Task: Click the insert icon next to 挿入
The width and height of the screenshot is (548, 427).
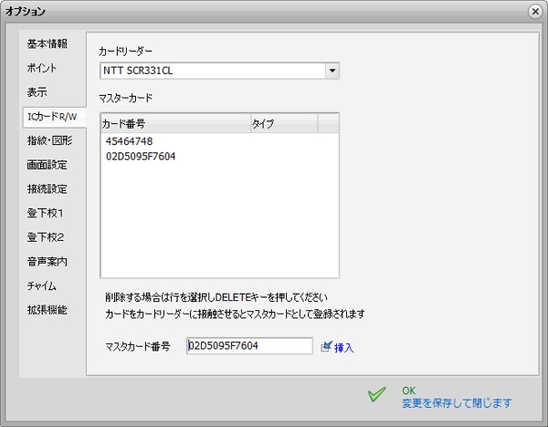Action: (326, 347)
